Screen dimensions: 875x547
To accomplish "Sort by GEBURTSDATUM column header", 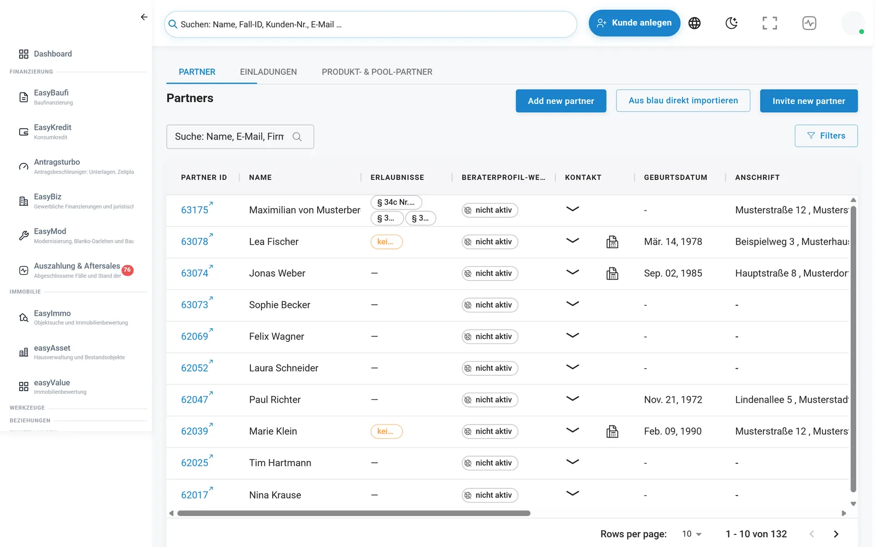I will tap(675, 177).
